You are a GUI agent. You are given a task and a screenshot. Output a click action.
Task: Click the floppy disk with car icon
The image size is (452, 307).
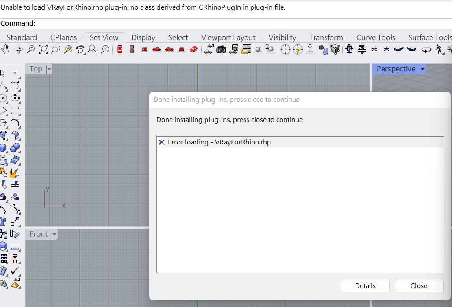click(233, 49)
